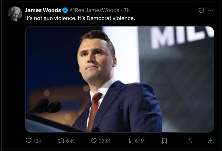Click the 333K likes count
This screenshot has width=222, height=151.
point(104,141)
